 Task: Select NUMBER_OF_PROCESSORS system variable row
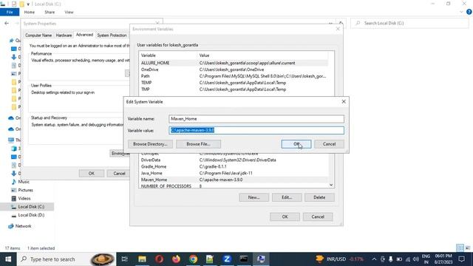pos(234,186)
